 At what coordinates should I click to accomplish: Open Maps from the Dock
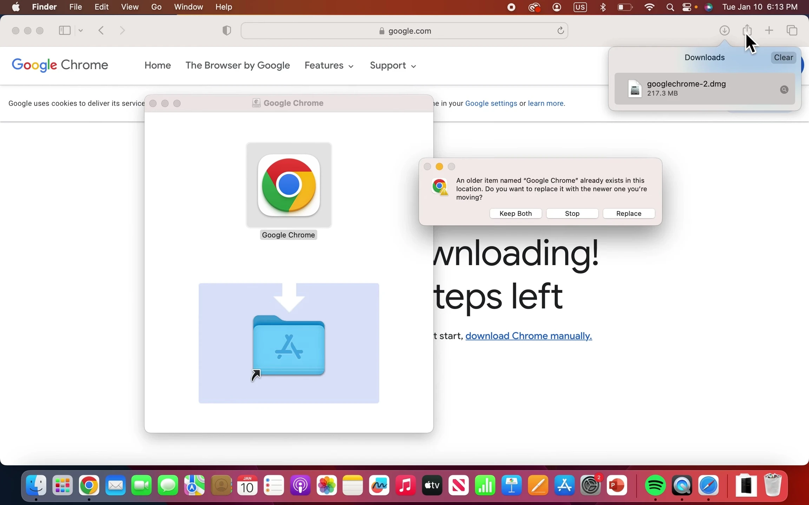coord(195,486)
